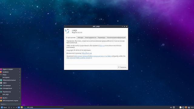Image resolution: width=194 pixels, height=109 pixels.
Task: Switch to the Техническая информация tab
Action: tap(116, 38)
